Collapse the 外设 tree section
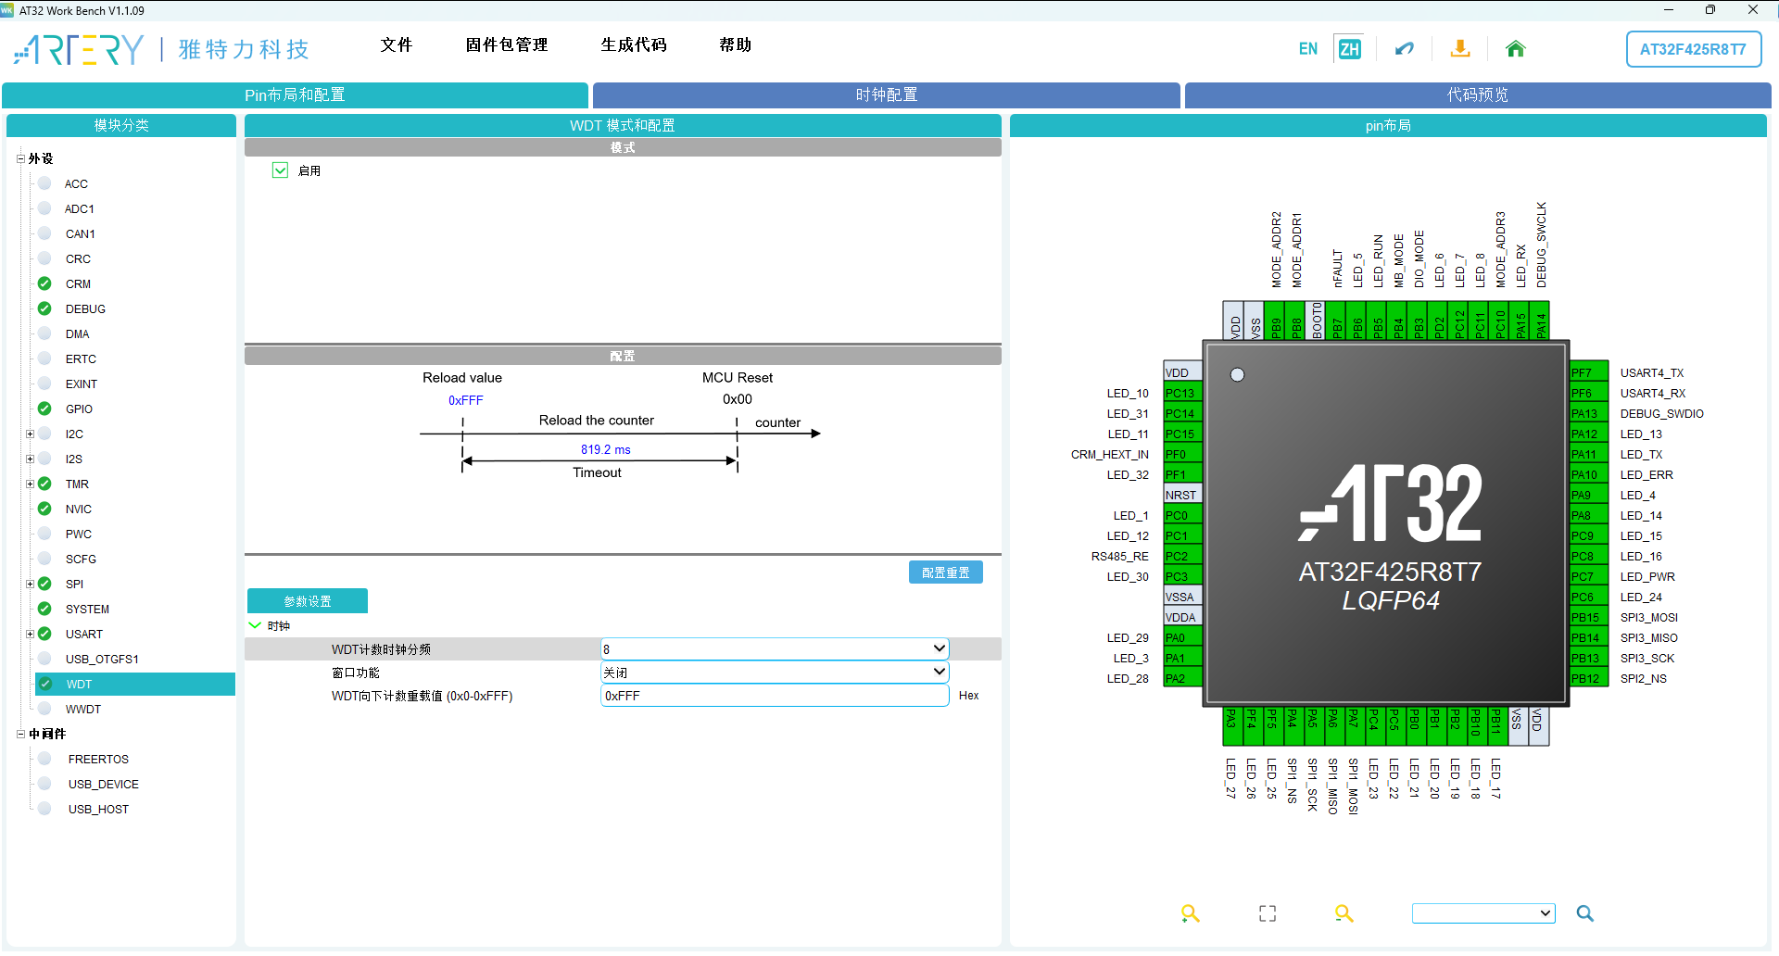Viewport: 1779px width, 956px height. pyautogui.click(x=21, y=158)
